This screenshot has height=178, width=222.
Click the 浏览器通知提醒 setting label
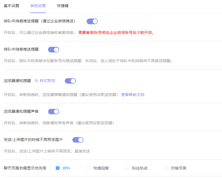(x=17, y=81)
